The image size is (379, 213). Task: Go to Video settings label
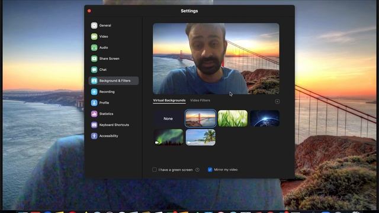coord(104,37)
